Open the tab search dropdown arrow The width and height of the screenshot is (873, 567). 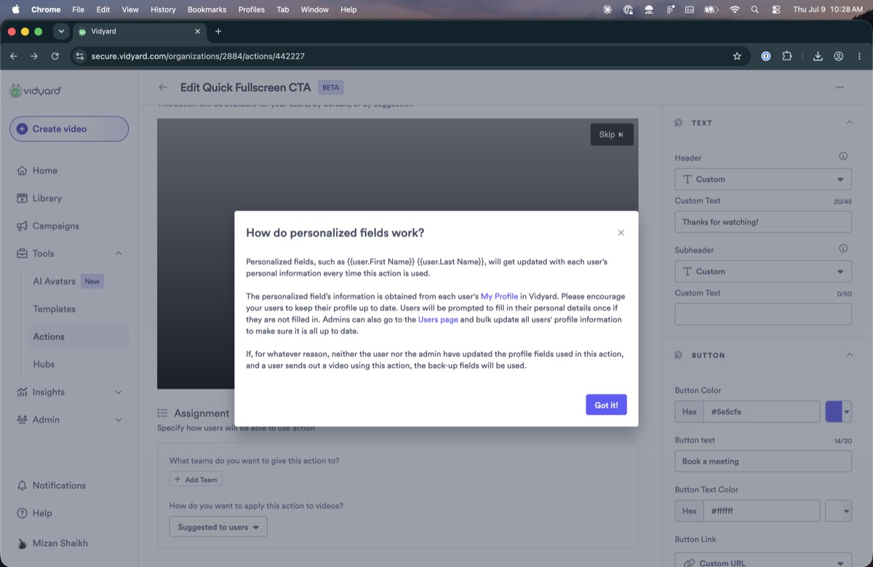coord(61,31)
